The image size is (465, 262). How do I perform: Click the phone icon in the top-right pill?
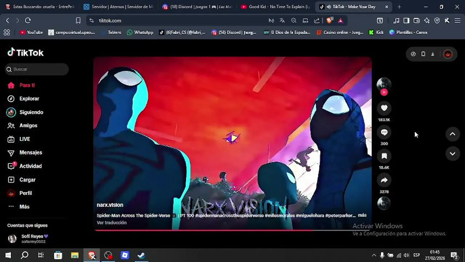point(423,54)
